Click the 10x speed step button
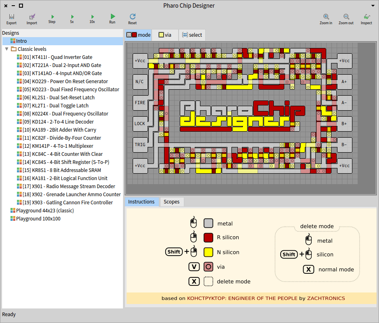 pyautogui.click(x=92, y=19)
